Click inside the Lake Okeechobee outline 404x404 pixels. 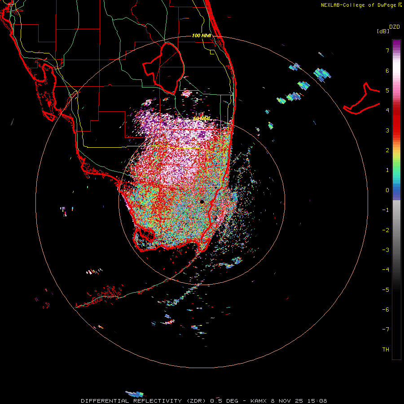click(169, 68)
